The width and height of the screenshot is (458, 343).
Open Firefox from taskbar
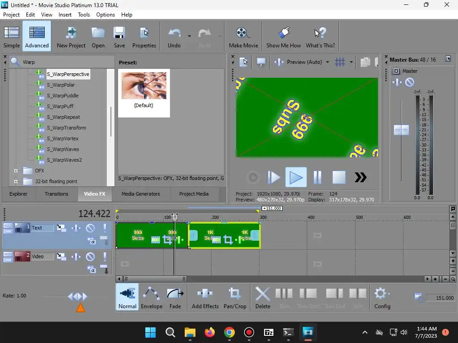tap(209, 332)
